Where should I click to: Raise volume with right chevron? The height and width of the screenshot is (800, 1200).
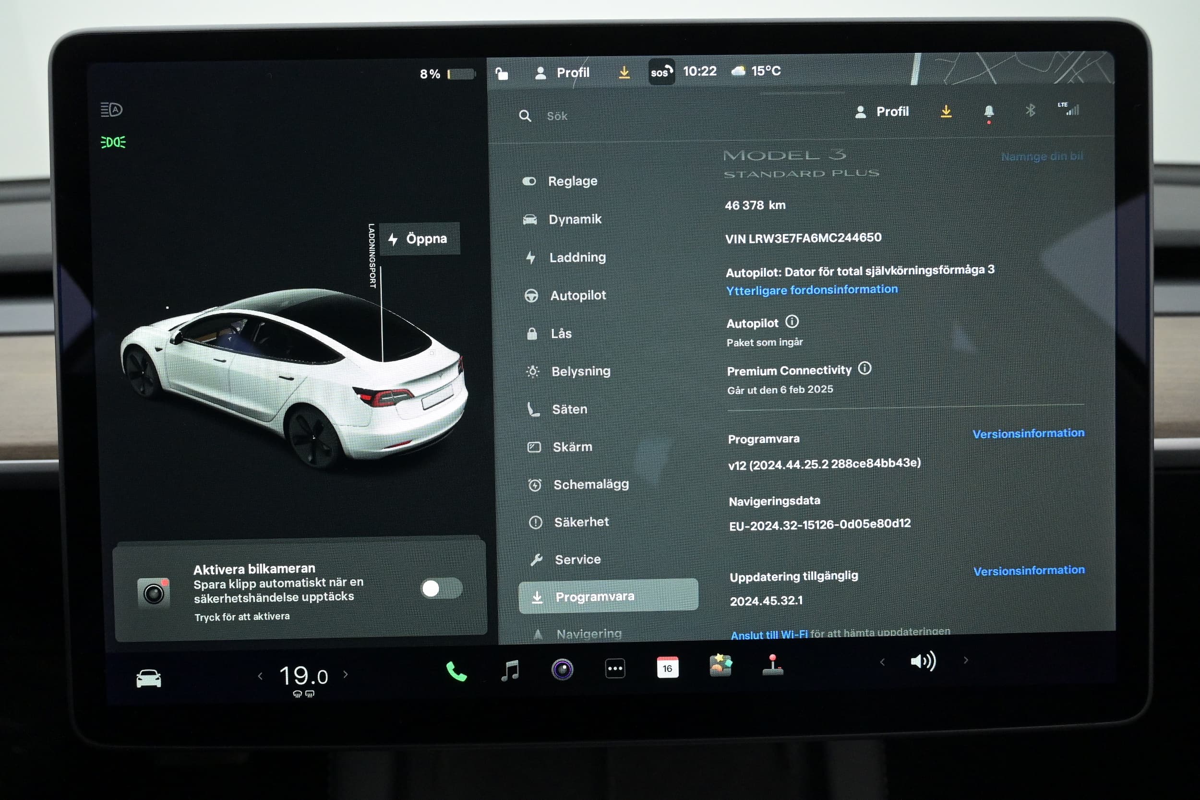pos(966,660)
